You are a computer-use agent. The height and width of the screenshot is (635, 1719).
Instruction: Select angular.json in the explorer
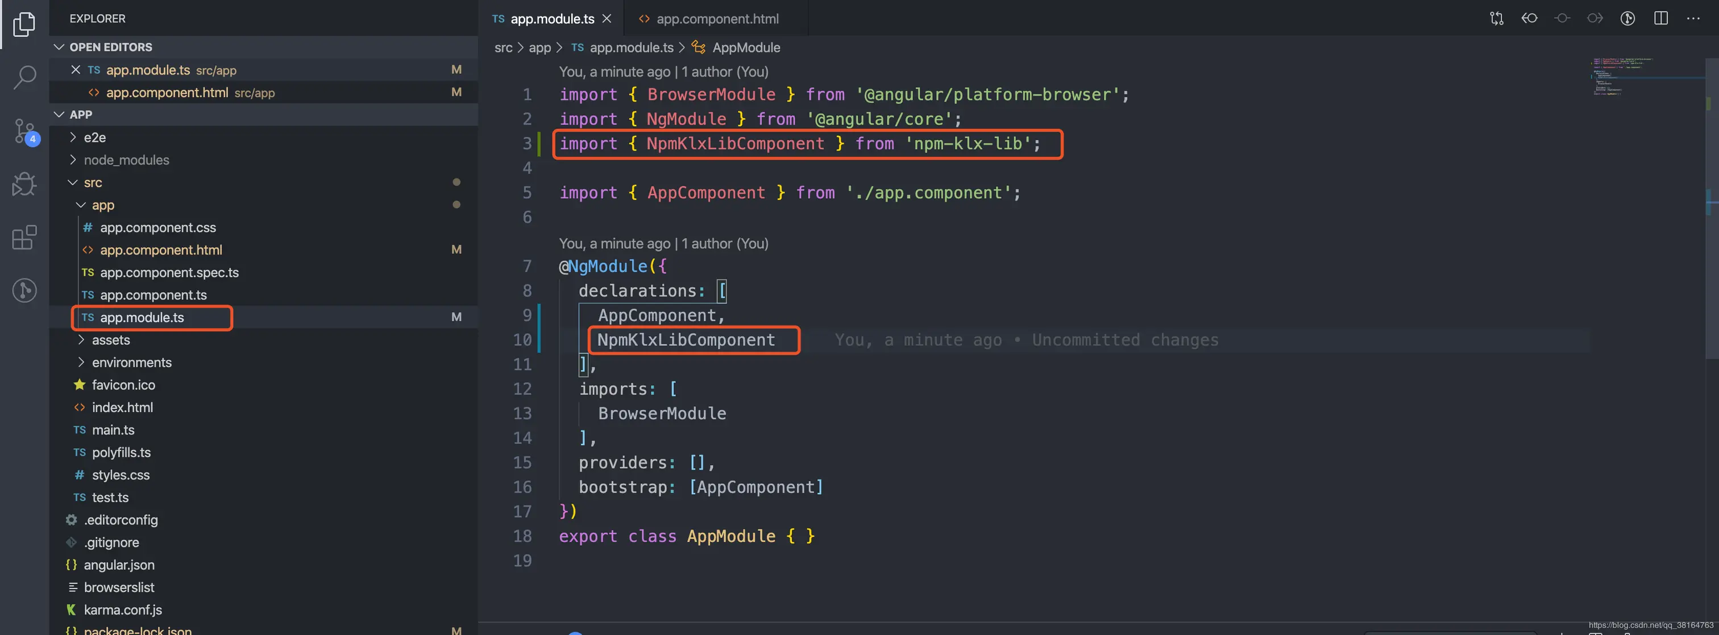tap(119, 565)
